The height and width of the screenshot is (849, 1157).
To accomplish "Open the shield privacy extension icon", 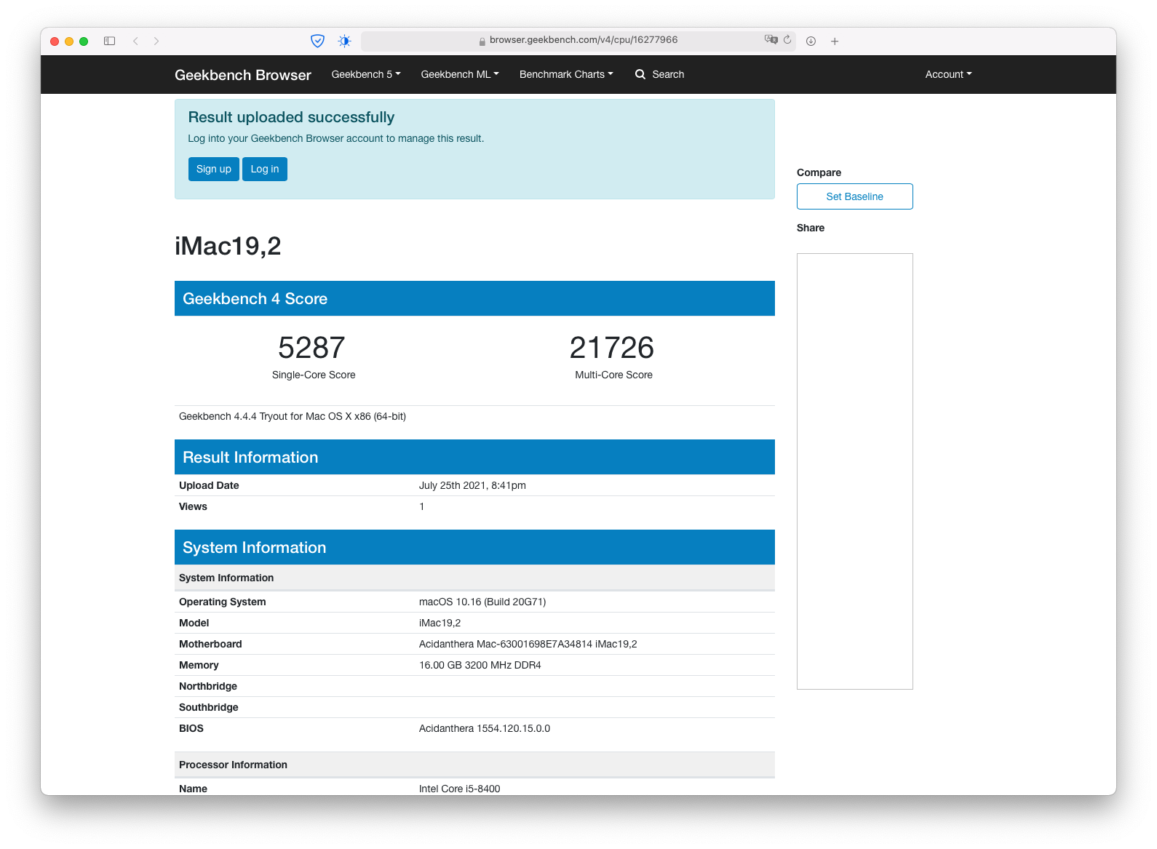I will pos(317,41).
